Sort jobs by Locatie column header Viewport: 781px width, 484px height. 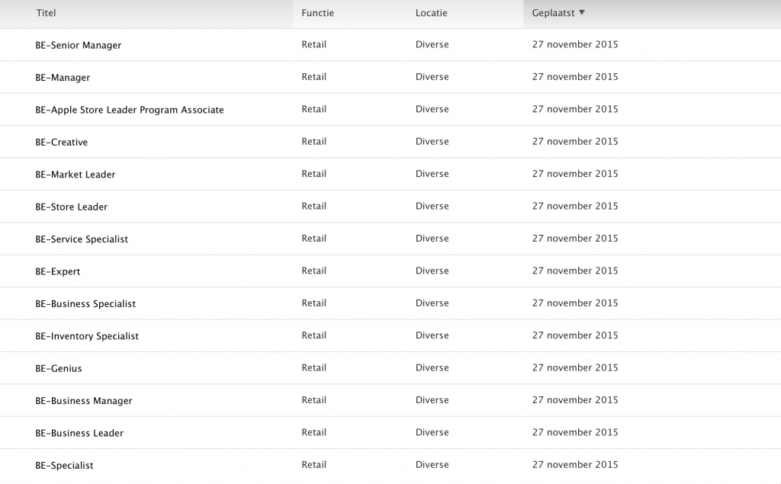431,13
